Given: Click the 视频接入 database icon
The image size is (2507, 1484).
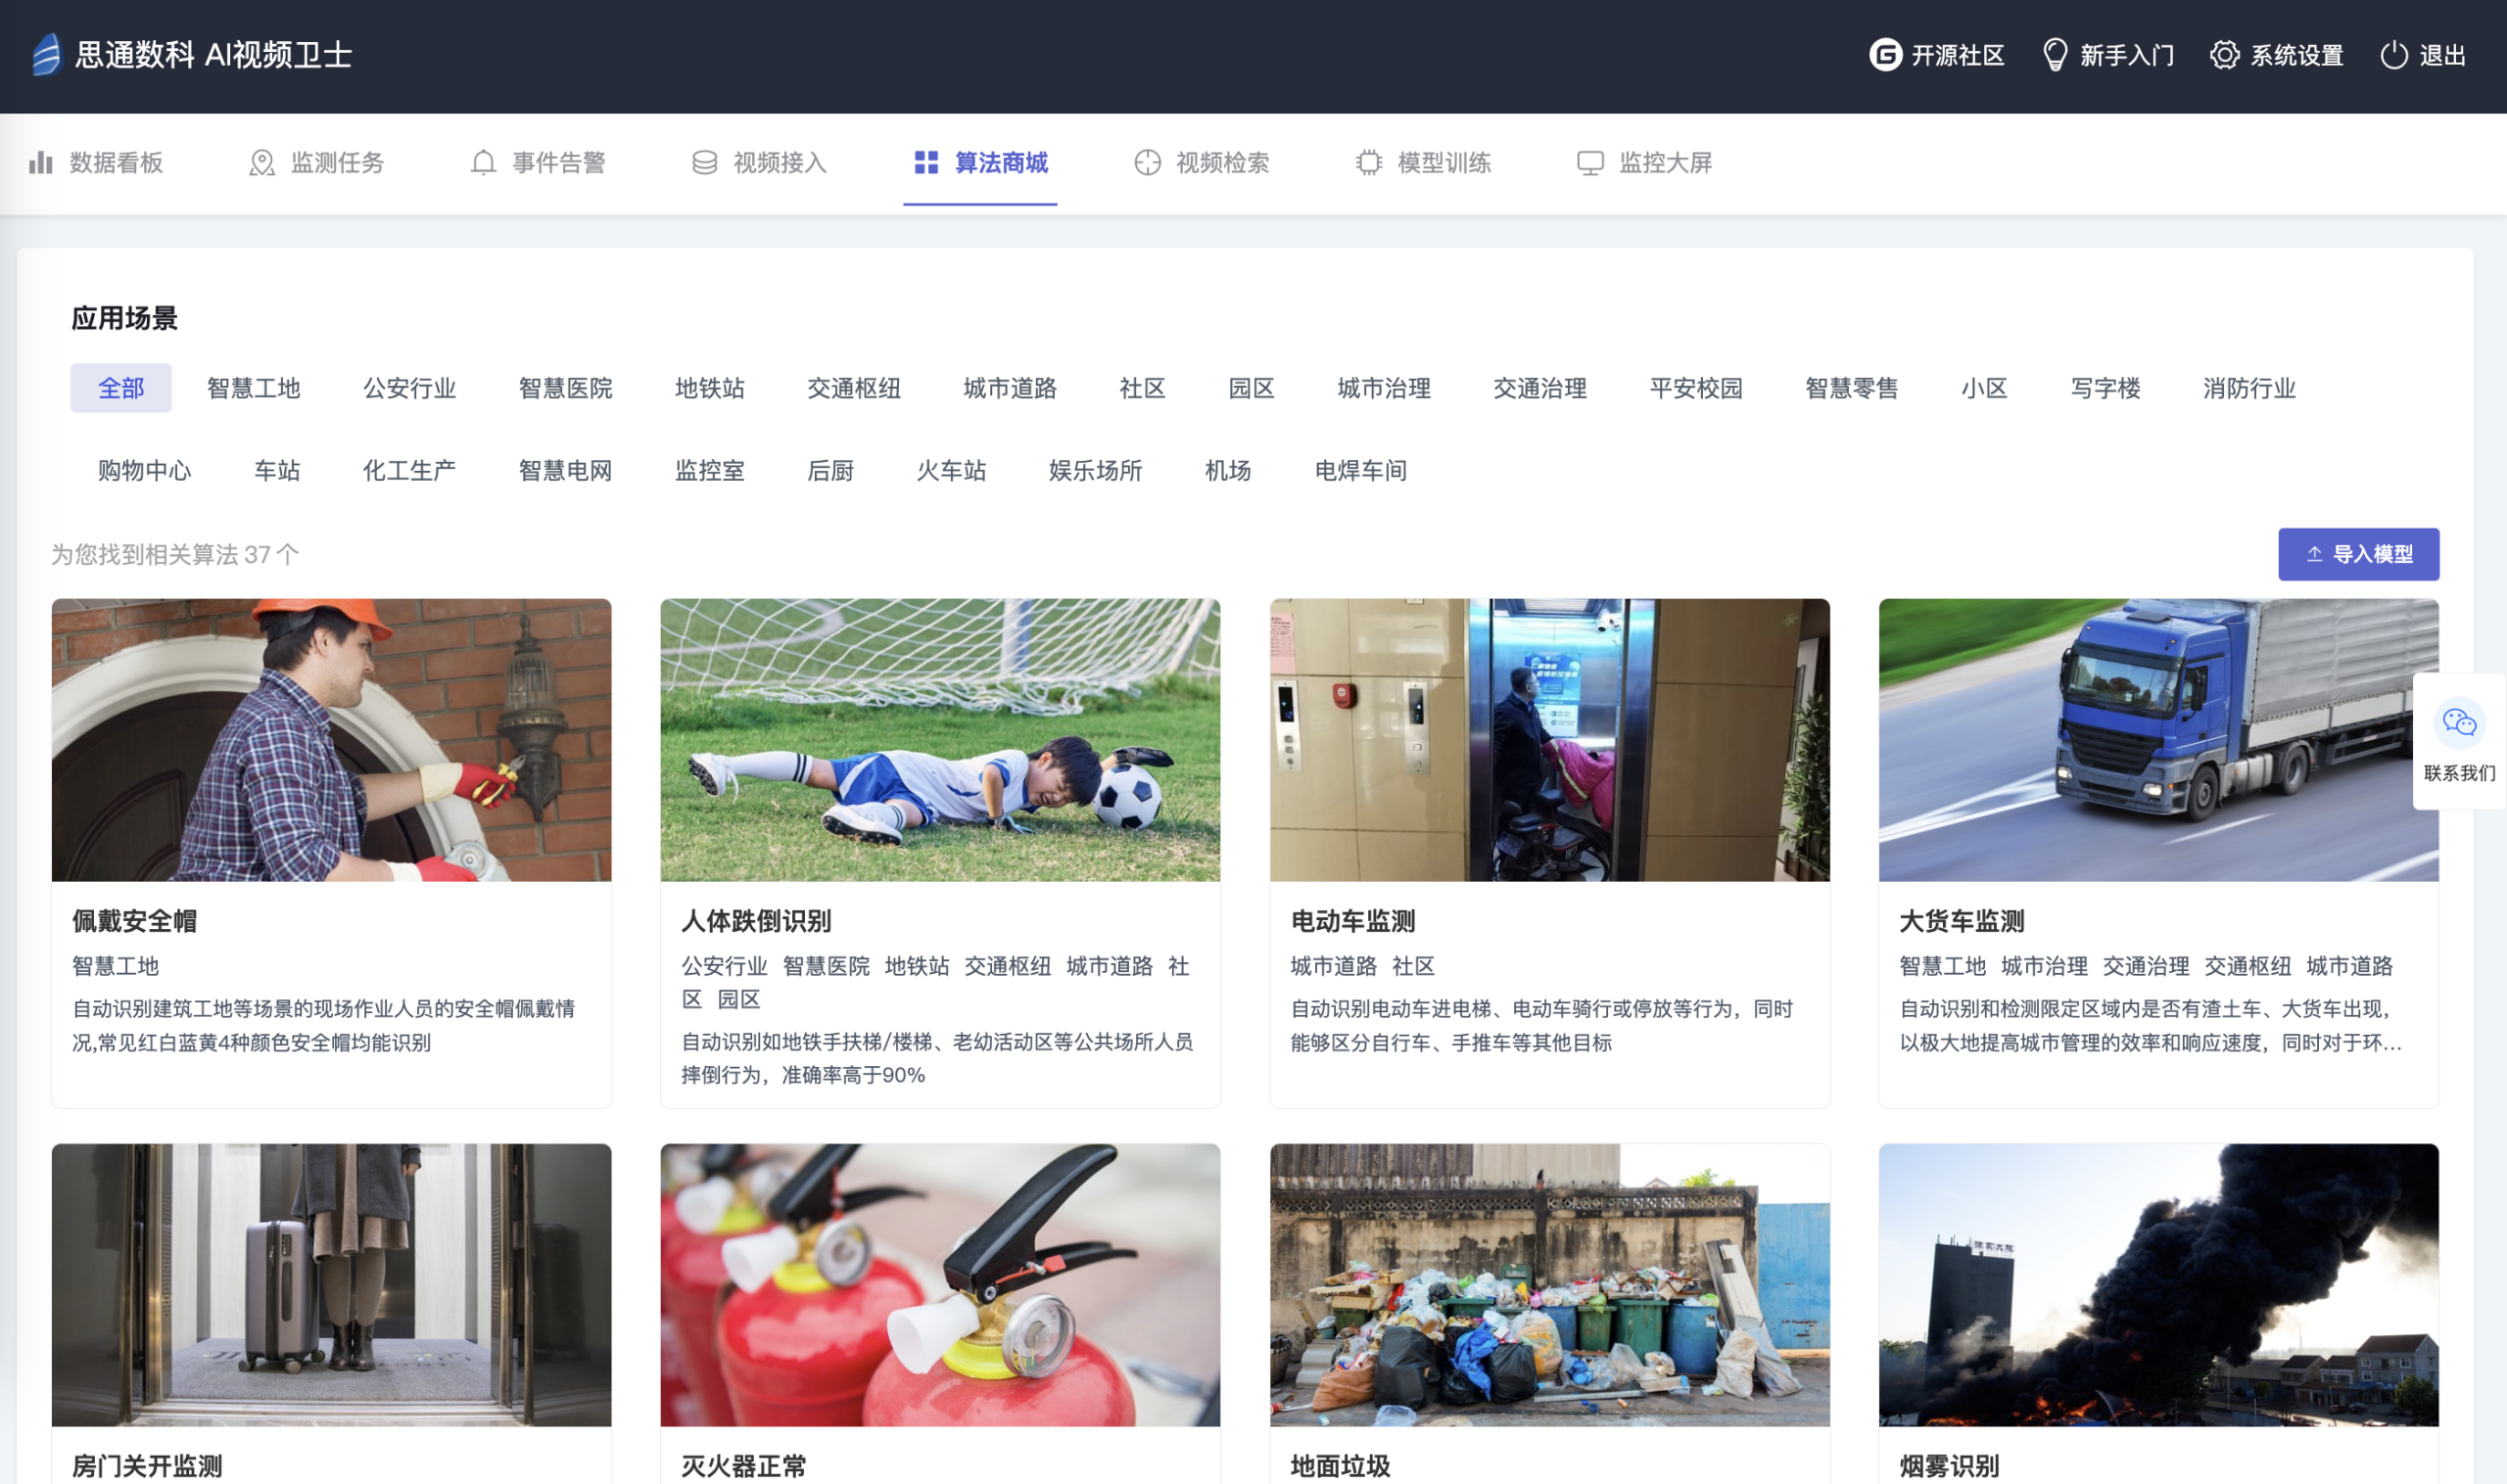Looking at the screenshot, I should (x=704, y=162).
